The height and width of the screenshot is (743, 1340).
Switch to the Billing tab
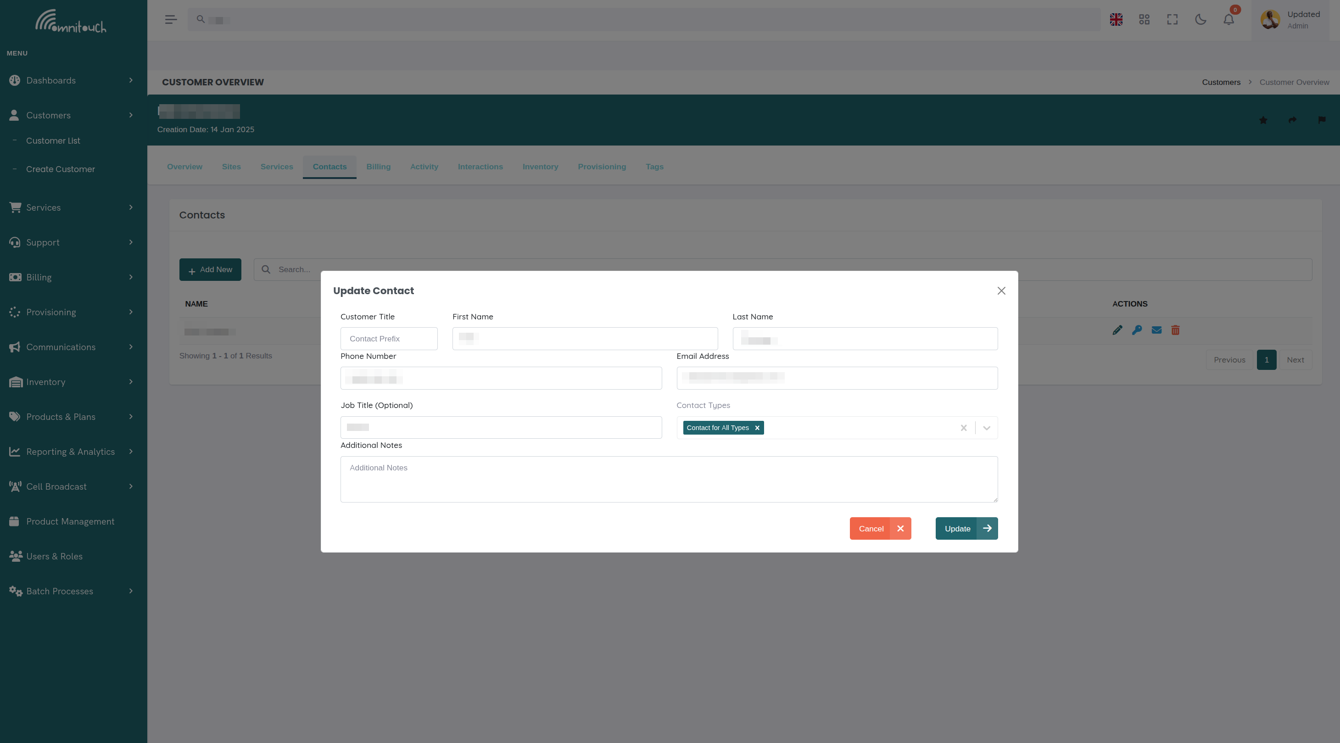[x=378, y=167]
